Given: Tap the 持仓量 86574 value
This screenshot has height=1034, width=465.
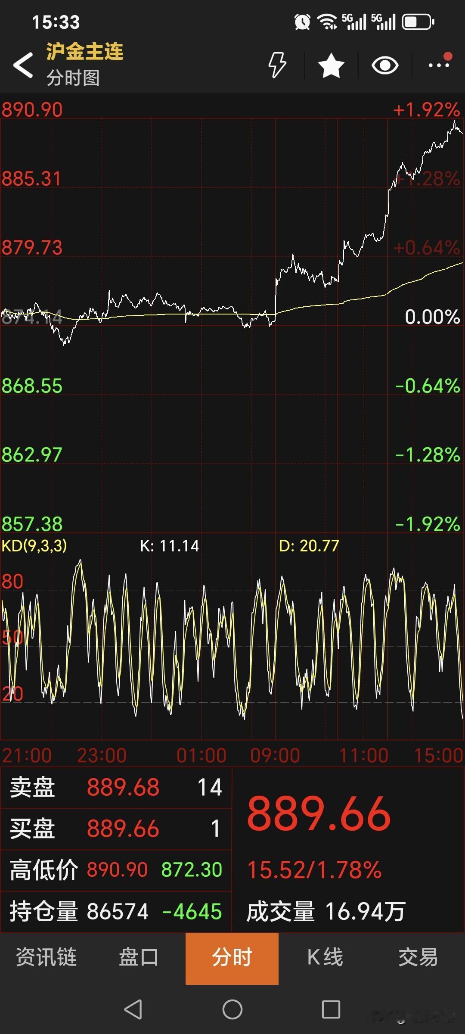Looking at the screenshot, I should pos(118,911).
